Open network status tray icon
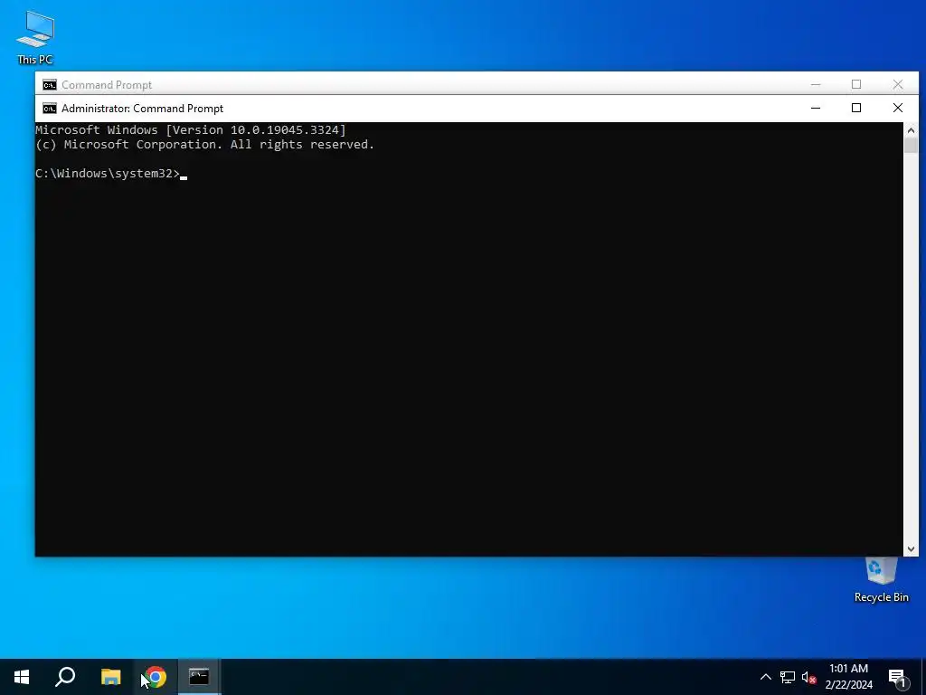 pos(788,677)
